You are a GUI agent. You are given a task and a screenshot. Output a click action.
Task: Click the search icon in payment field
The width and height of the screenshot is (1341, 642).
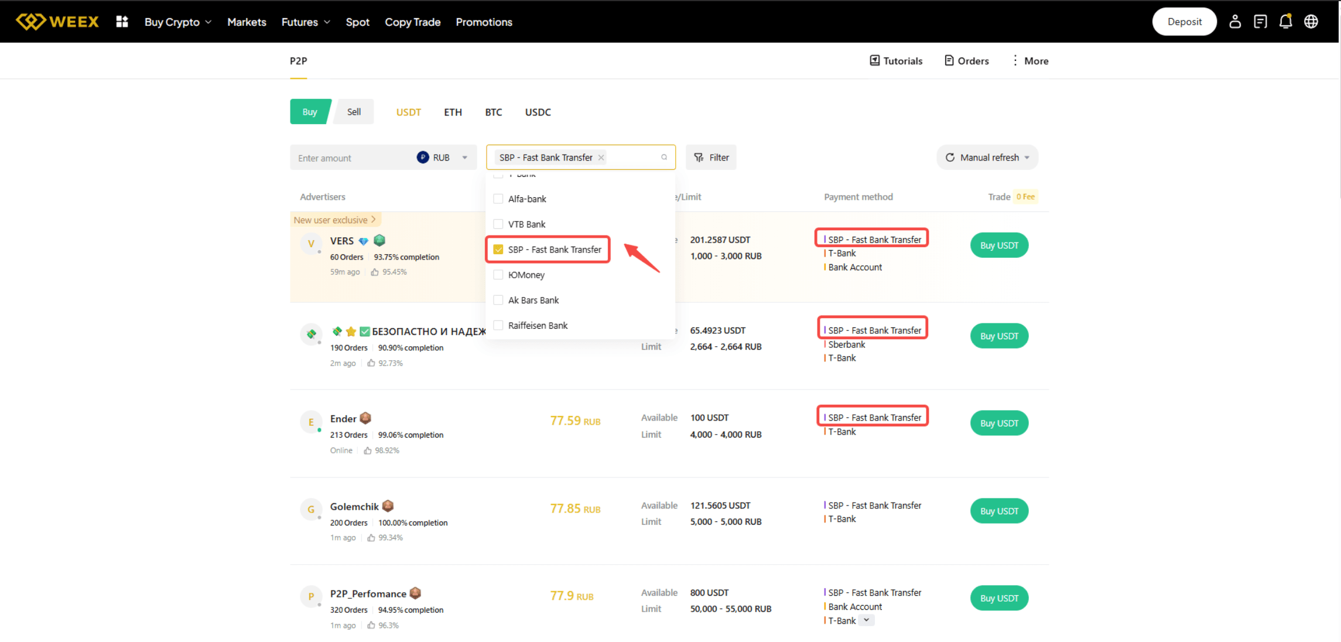[x=664, y=157]
